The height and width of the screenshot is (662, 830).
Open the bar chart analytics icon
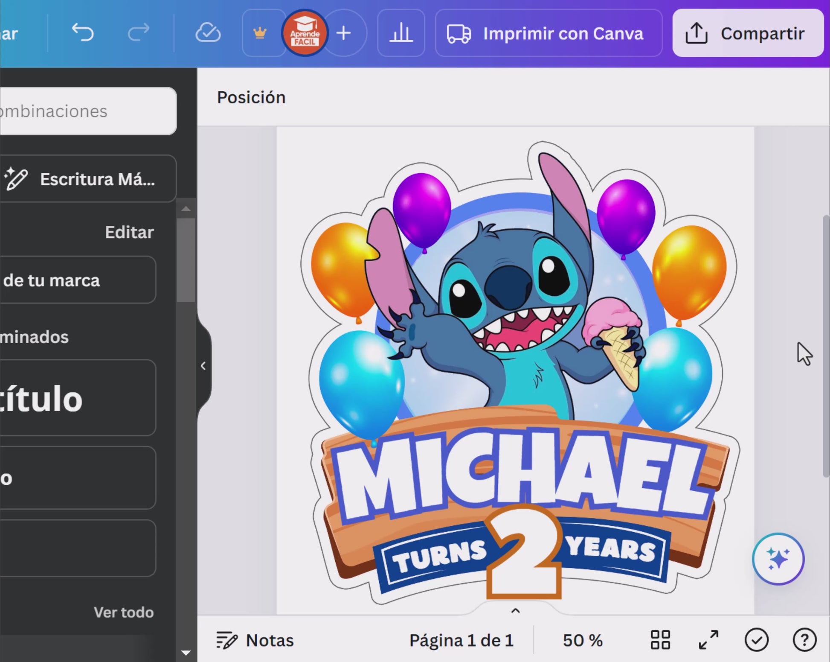401,33
